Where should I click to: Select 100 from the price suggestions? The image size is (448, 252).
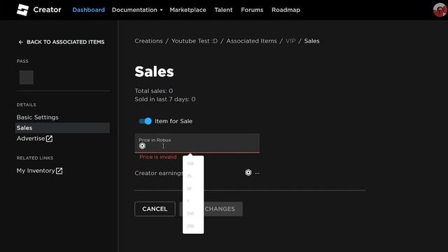(190, 164)
